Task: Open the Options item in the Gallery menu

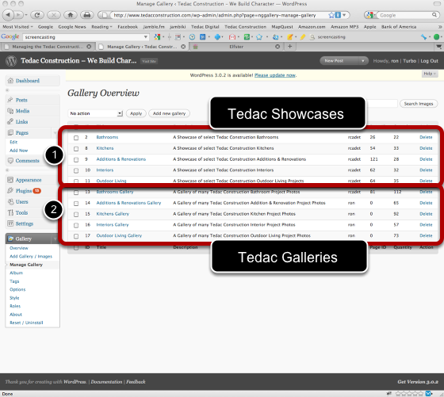Action: pyautogui.click(x=17, y=289)
